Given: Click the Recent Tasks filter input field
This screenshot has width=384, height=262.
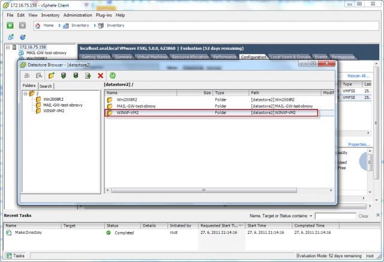Looking at the screenshot, I should (335, 216).
